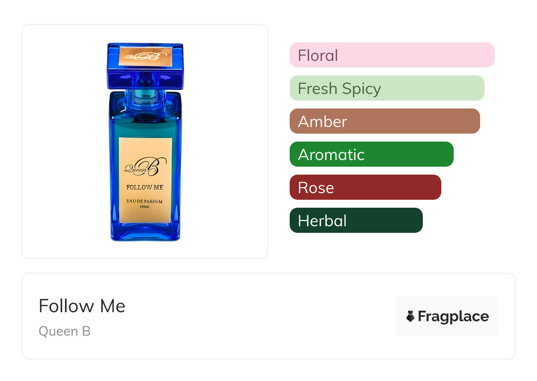Click the Queen B script logo on the bottle label
The height and width of the screenshot is (381, 537).
click(x=145, y=166)
